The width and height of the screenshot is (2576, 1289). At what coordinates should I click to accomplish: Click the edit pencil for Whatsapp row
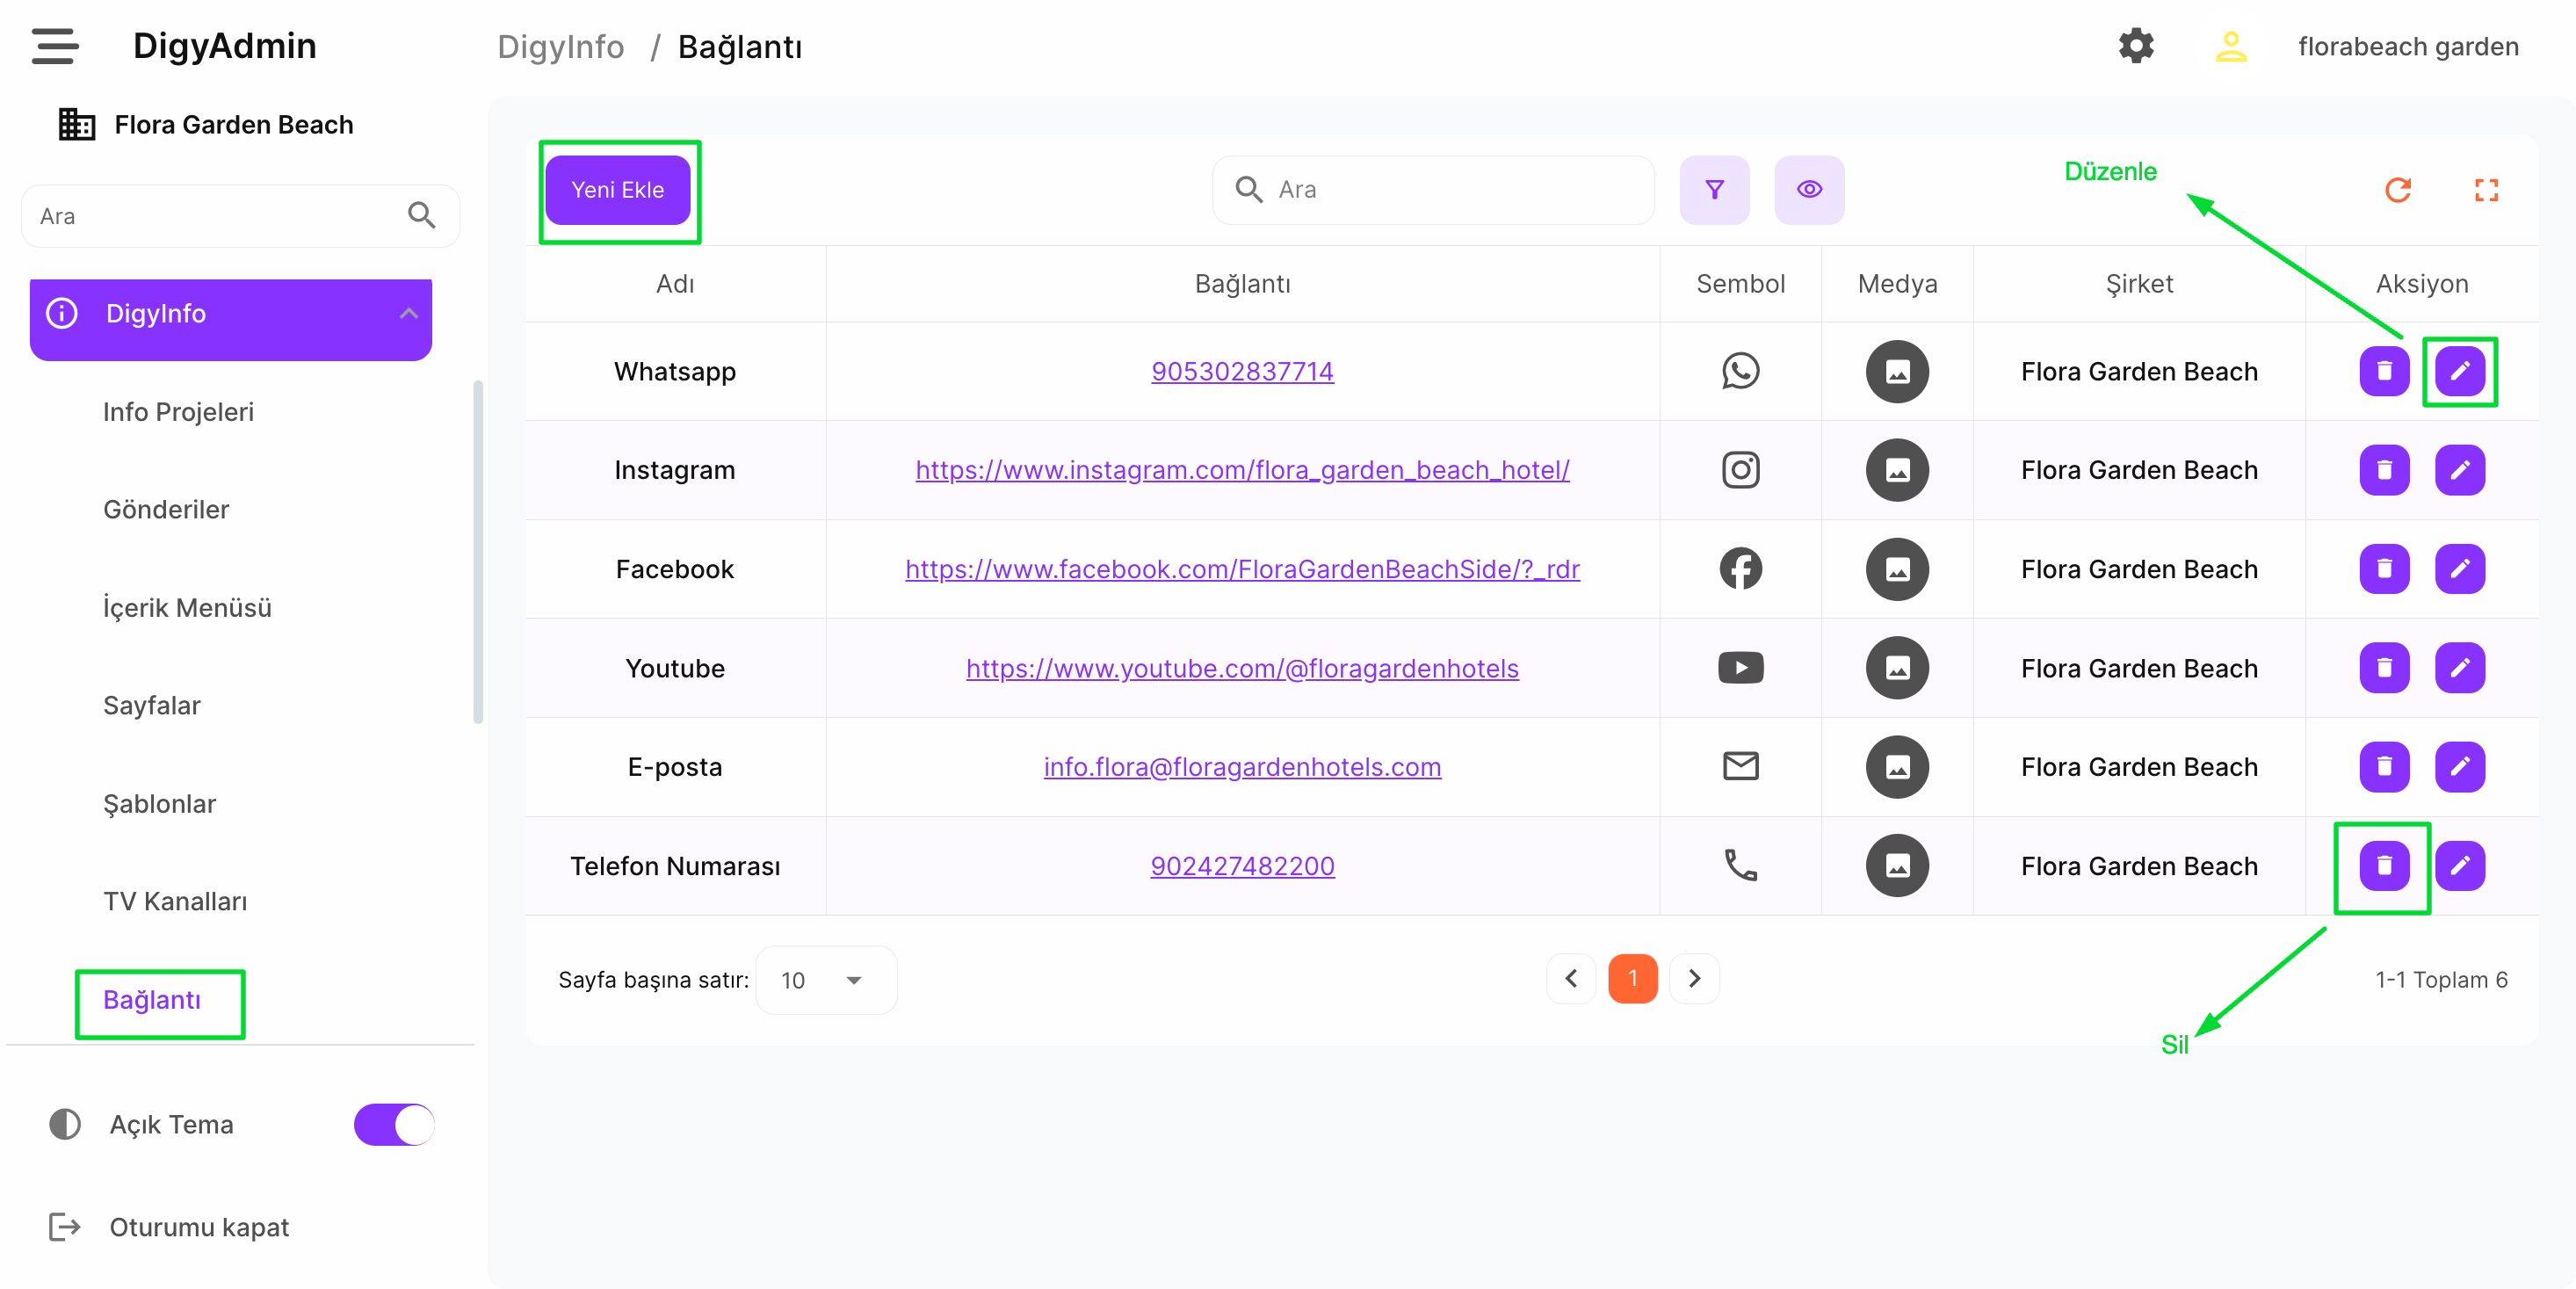2459,371
